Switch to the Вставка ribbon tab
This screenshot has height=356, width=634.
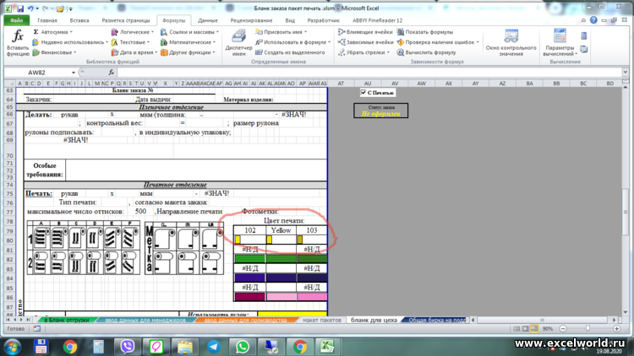point(79,20)
